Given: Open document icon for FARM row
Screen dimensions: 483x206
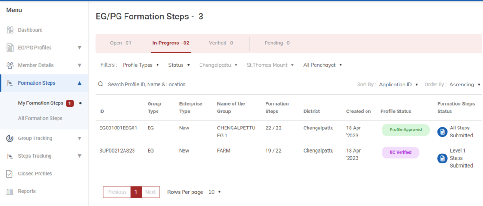Looking at the screenshot, I should (x=442, y=158).
